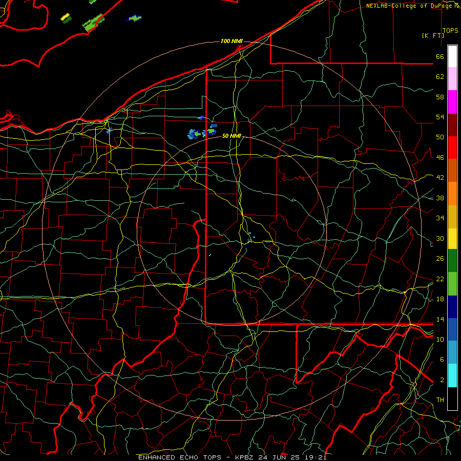Click the '26' legend value
This screenshot has width=461, height=461.
[440, 259]
